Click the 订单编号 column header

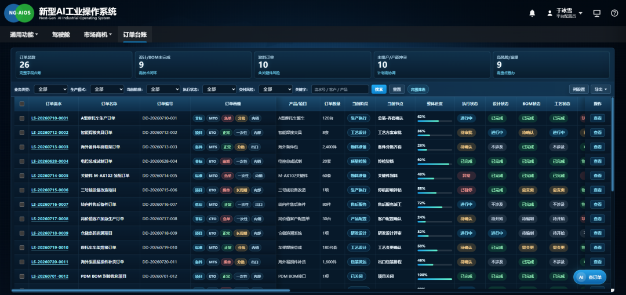[165, 104]
